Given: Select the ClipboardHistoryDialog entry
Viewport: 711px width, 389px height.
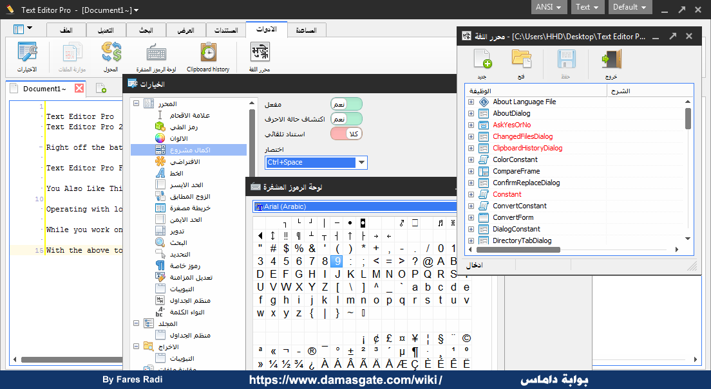Looking at the screenshot, I should [527, 148].
